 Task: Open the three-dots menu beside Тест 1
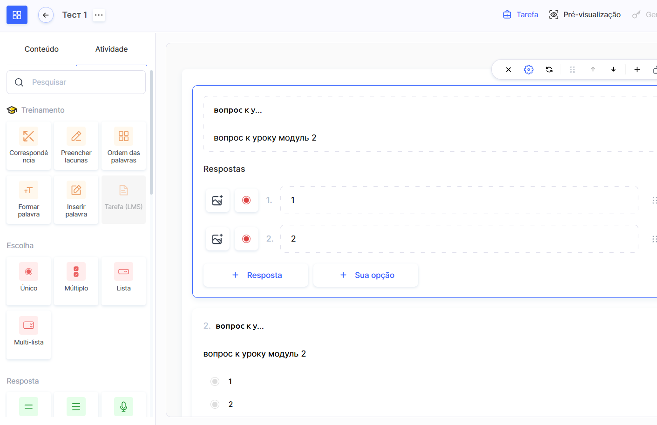click(99, 15)
